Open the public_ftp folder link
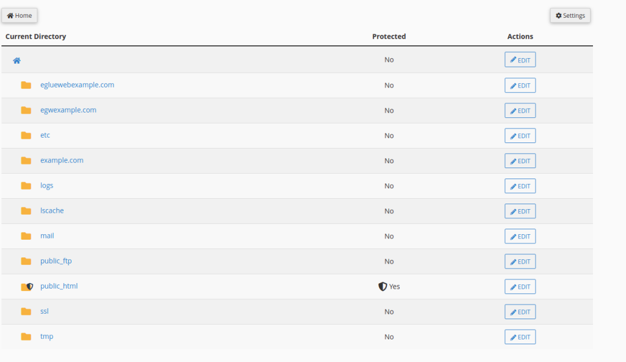626x362 pixels. tap(56, 260)
